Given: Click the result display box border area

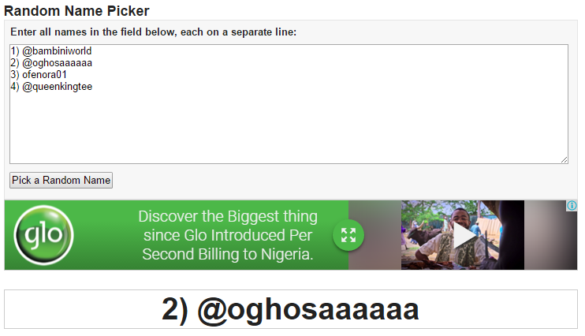Looking at the screenshot, I should coord(291,309).
